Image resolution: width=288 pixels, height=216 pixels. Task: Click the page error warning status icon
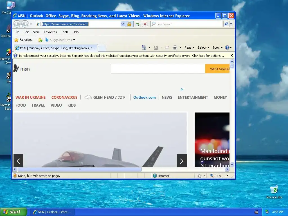(15, 175)
